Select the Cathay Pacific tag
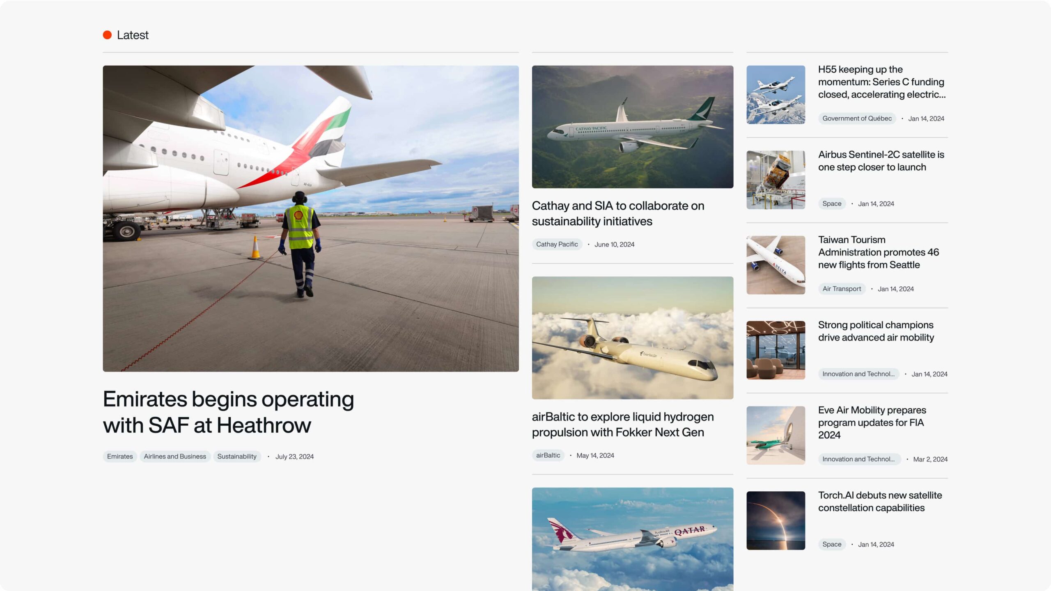 click(557, 244)
